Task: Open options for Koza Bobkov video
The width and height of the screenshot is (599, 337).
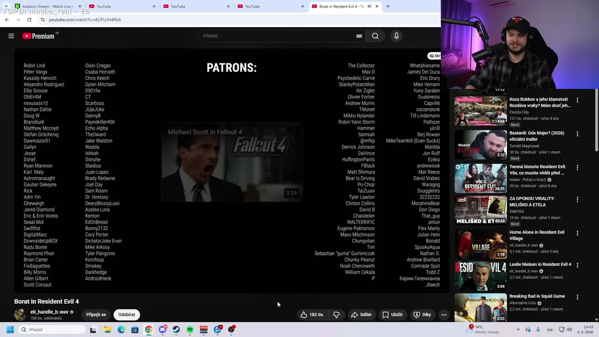Action: click(577, 100)
